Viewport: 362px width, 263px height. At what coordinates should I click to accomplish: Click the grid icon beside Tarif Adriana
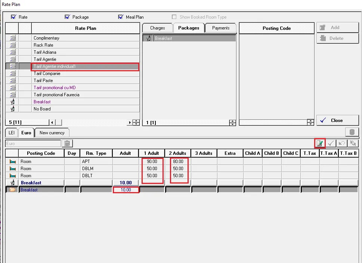[13, 52]
